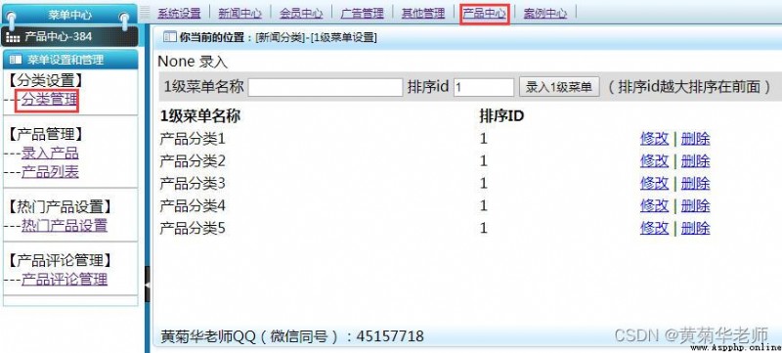The height and width of the screenshot is (353, 782).
Task: Click the location icon beside 你当前的位置
Action: (169, 37)
